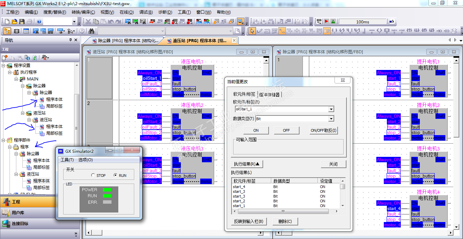Viewport: 463px width, 239px height.
Task: Select RUN radio button in GX Simulator2
Action: click(x=116, y=176)
